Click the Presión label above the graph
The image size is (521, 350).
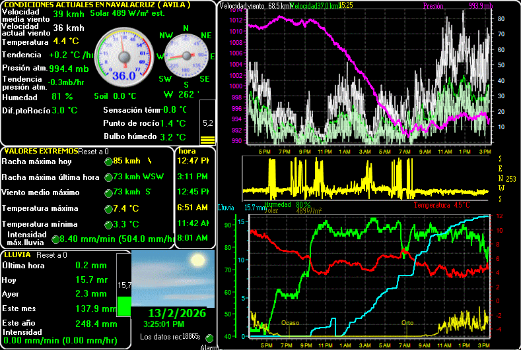[433, 5]
